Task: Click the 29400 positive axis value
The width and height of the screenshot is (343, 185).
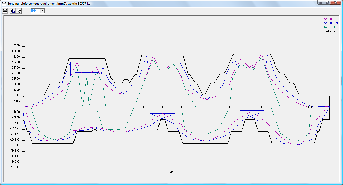Action: [x=16, y=73]
